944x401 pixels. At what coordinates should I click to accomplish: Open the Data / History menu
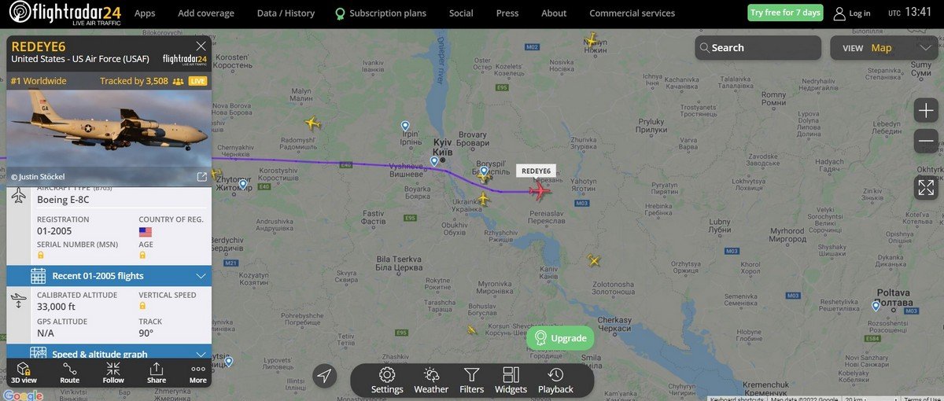coord(286,13)
